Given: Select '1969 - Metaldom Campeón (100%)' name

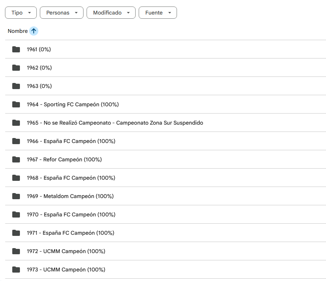Looking at the screenshot, I should [x=70, y=196].
